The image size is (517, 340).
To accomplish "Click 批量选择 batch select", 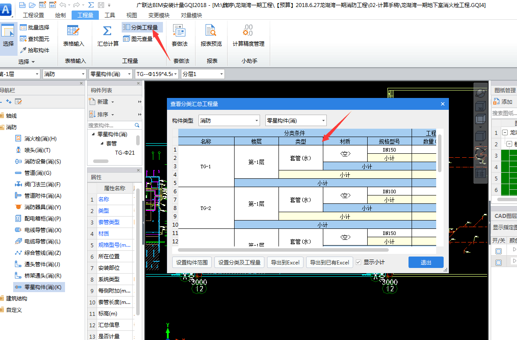I will [x=35, y=27].
